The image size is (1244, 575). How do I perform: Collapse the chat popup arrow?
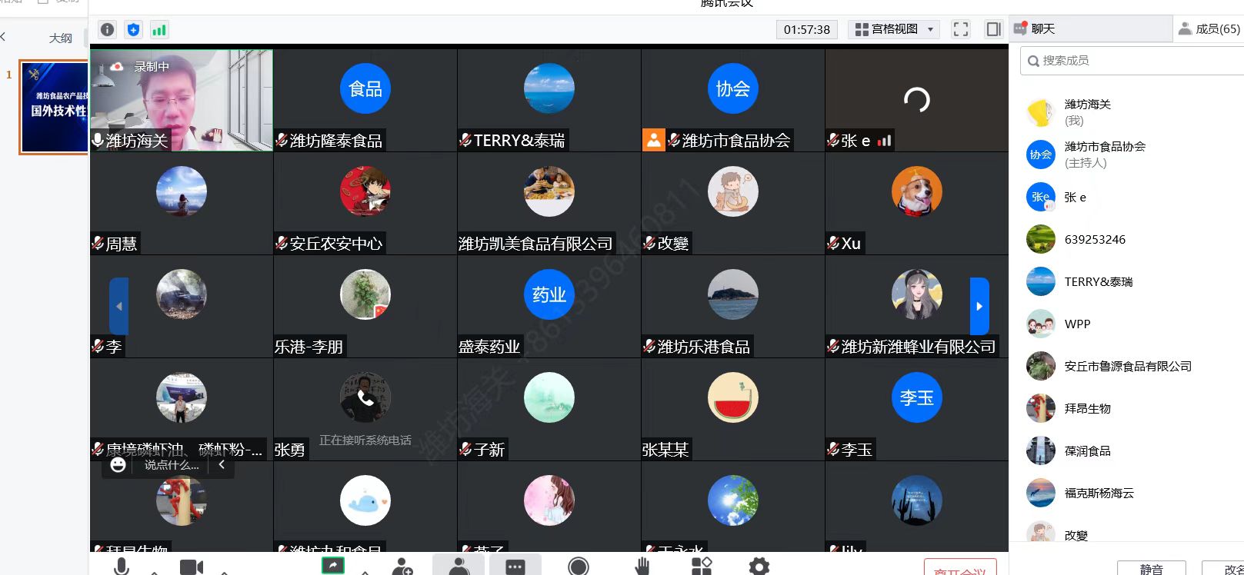(x=222, y=464)
